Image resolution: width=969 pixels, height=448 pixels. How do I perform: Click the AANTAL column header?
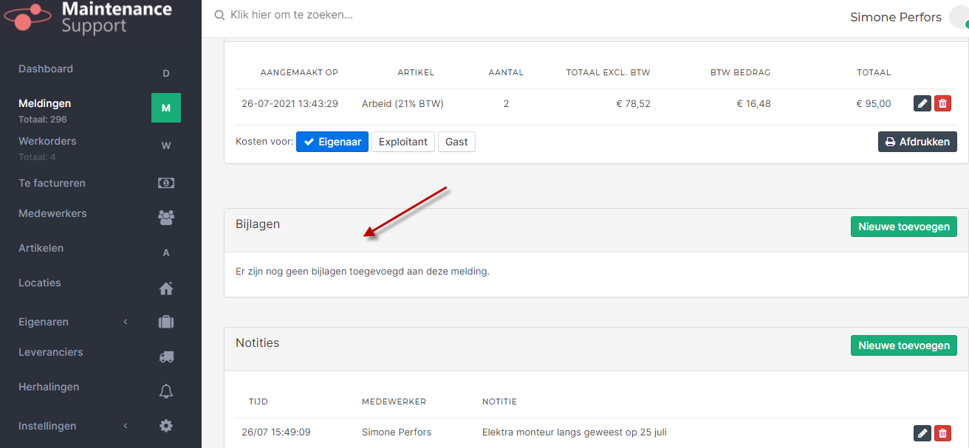point(506,72)
